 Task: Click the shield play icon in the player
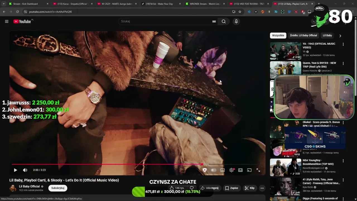[x=205, y=170]
